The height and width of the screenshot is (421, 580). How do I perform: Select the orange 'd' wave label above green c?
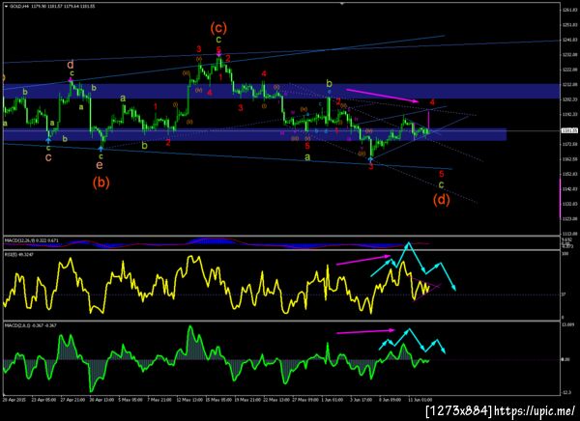[x=71, y=65]
